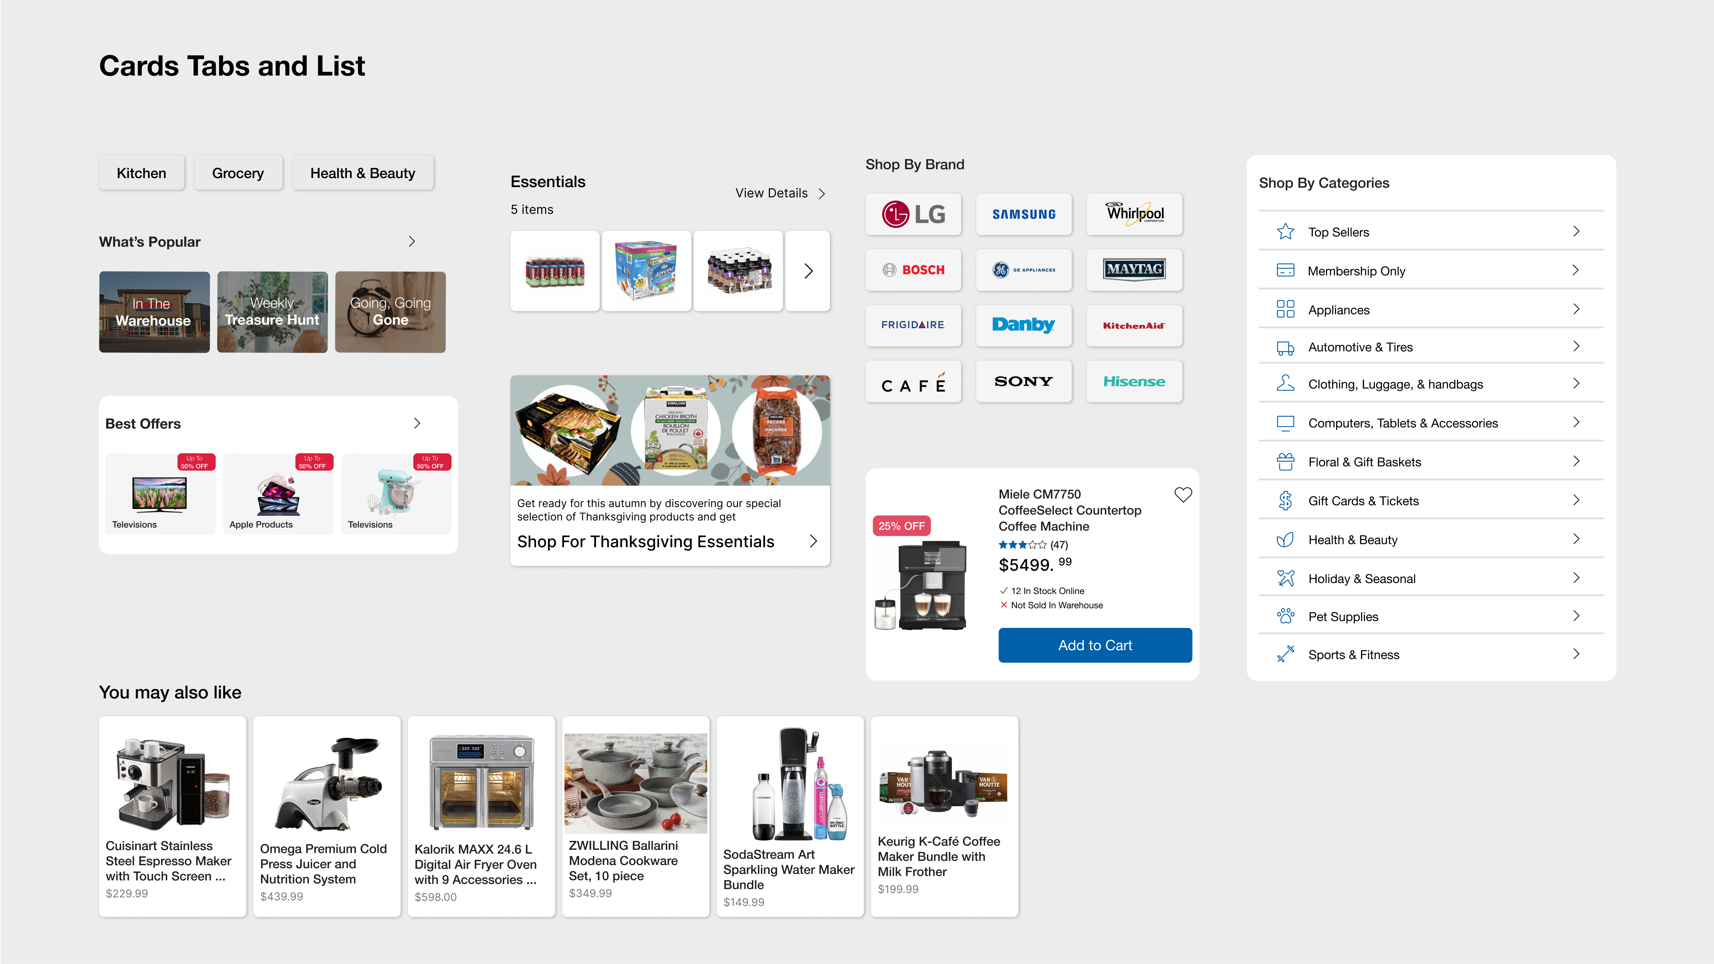
Task: Open the Kalorik MAXX Air Fryer card
Action: pyautogui.click(x=481, y=816)
